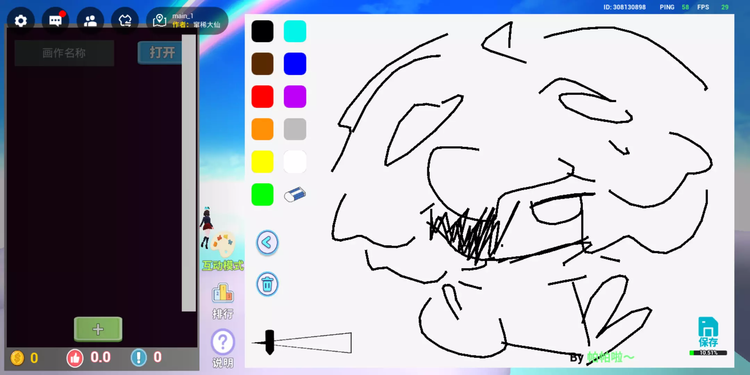Select the eraser tool
Screen dimensions: 750x375
click(x=295, y=194)
